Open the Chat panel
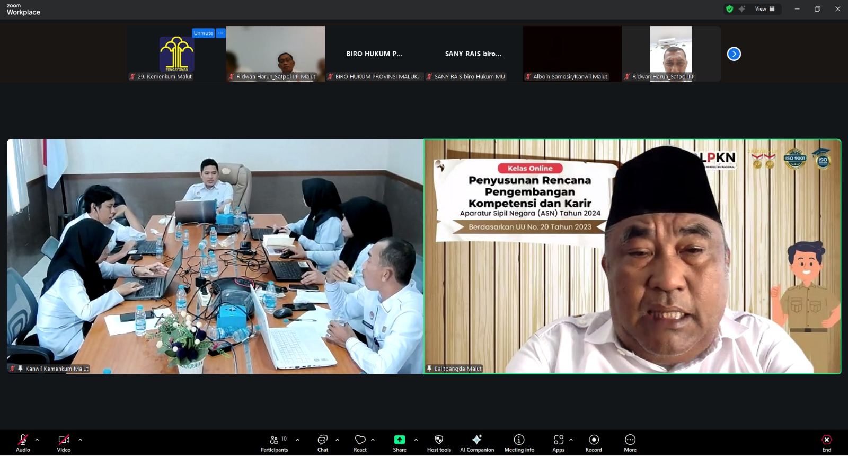848x456 pixels. click(x=322, y=443)
